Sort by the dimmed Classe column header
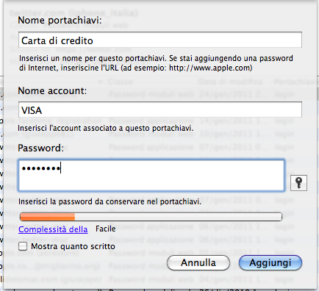 tap(121, 82)
